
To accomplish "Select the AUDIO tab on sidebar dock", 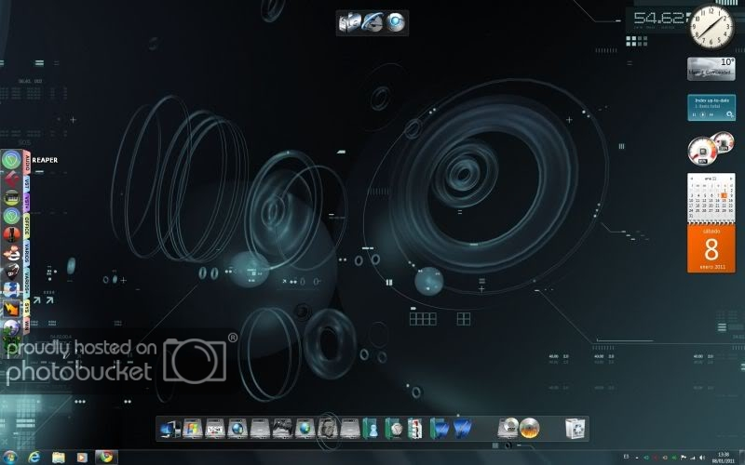I will (27, 163).
